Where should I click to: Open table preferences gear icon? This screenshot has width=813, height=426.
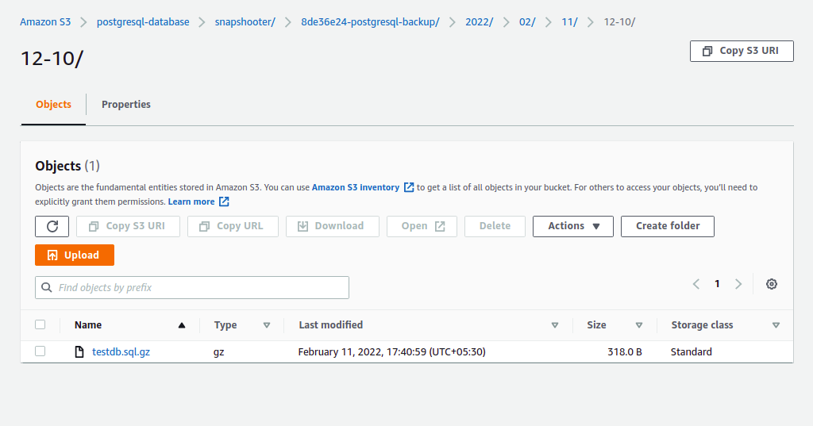(772, 284)
